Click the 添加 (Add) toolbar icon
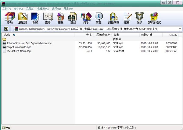This screenshot has width=183, height=130. click(x=10, y=18)
